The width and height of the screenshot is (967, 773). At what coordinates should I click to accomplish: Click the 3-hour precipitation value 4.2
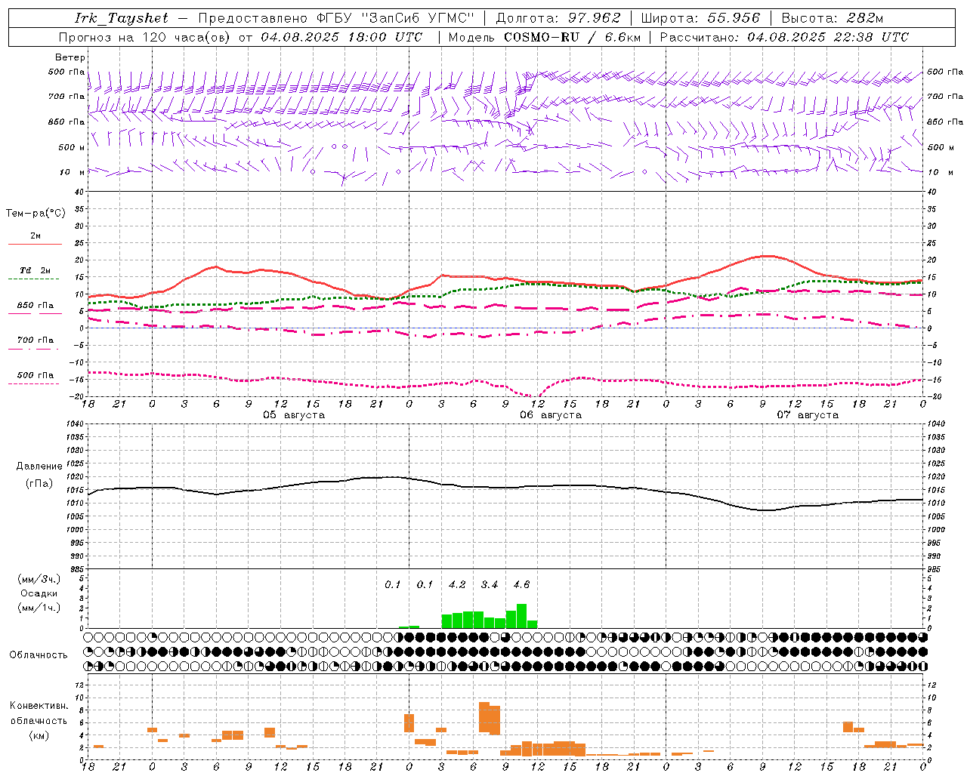pyautogui.click(x=457, y=585)
